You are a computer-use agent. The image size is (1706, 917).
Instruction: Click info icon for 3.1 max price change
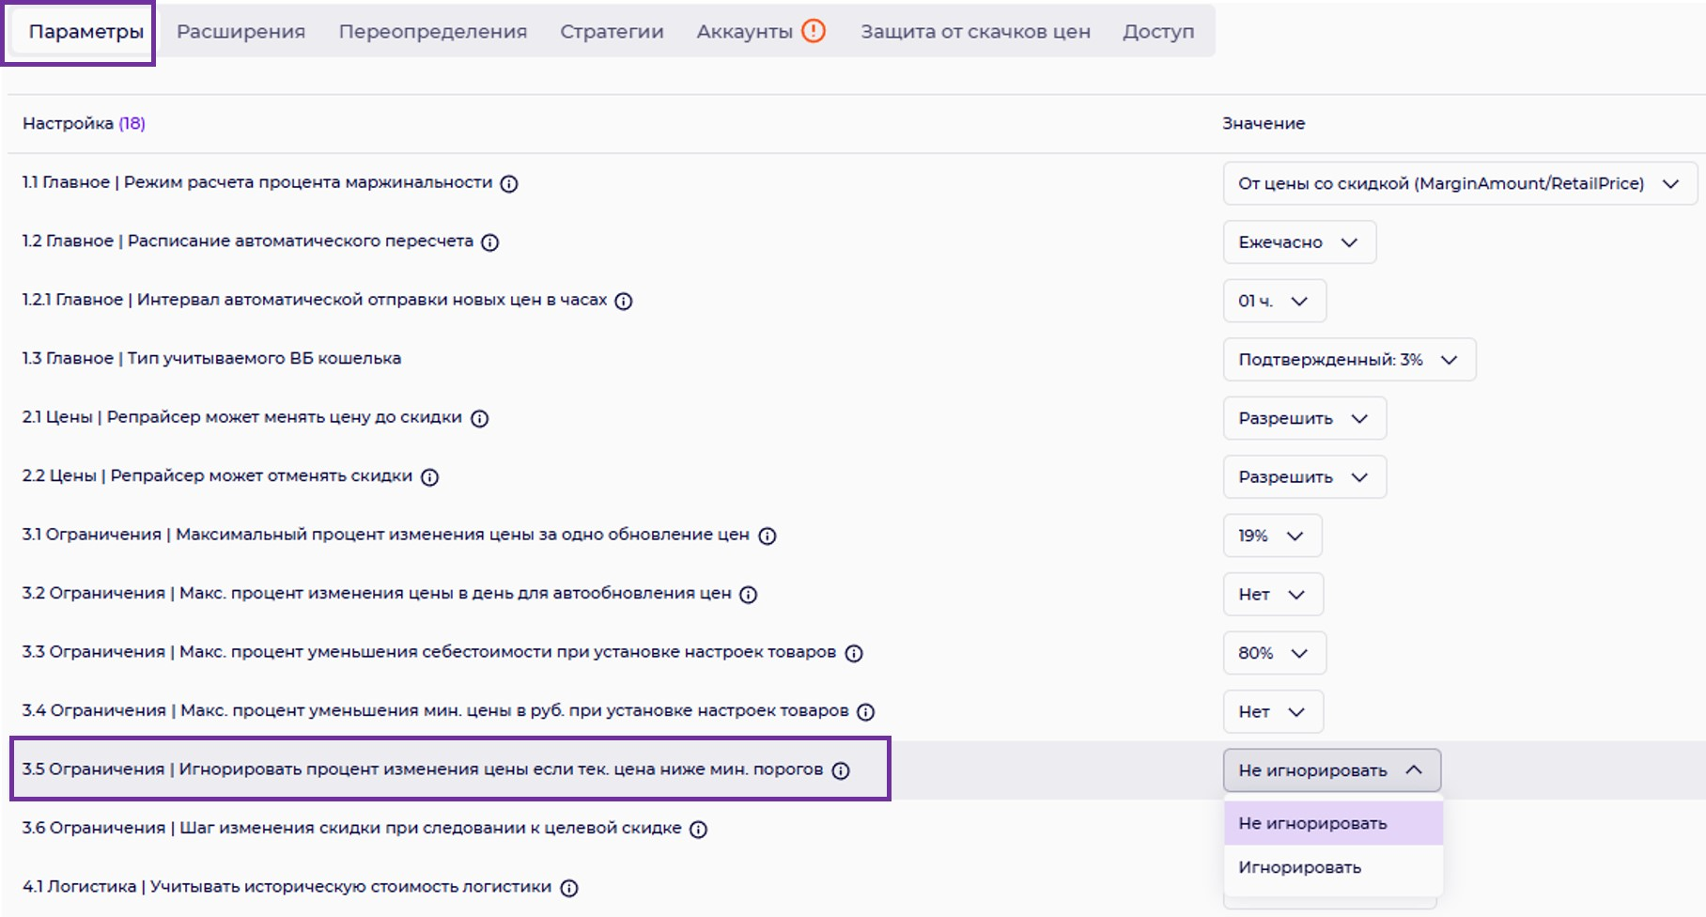[x=767, y=536]
